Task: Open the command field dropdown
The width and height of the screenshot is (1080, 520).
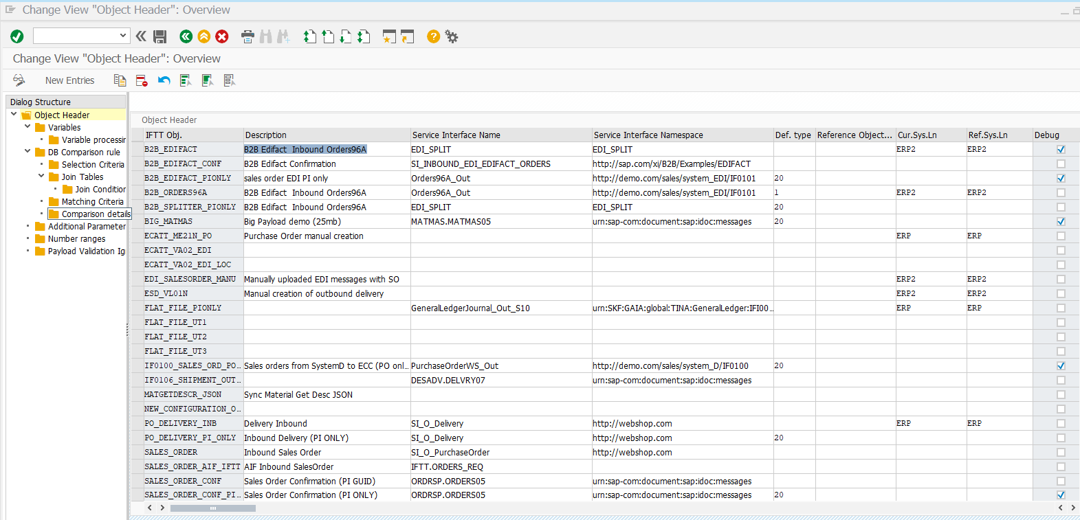Action: point(123,36)
